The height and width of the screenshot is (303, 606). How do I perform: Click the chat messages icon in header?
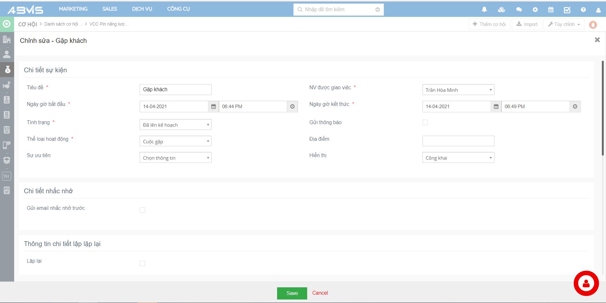(x=519, y=10)
